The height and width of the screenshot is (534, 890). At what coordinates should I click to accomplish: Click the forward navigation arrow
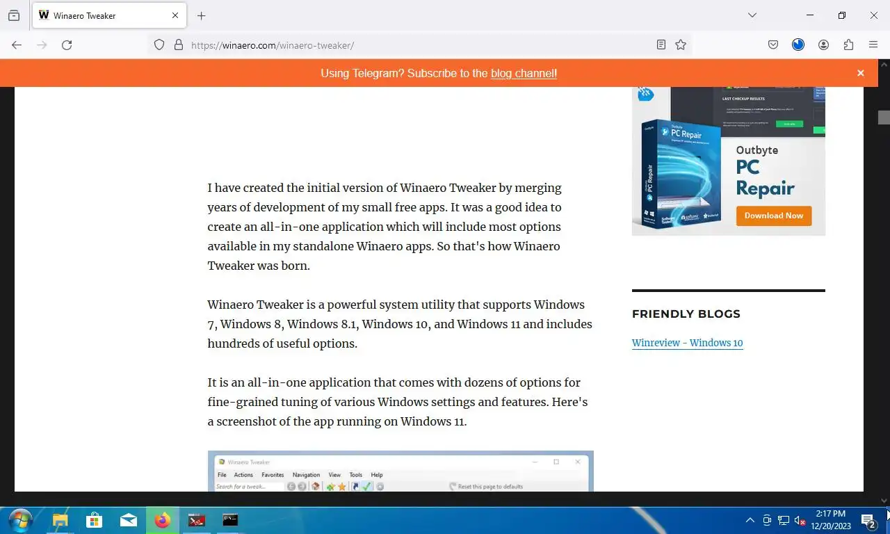42,44
